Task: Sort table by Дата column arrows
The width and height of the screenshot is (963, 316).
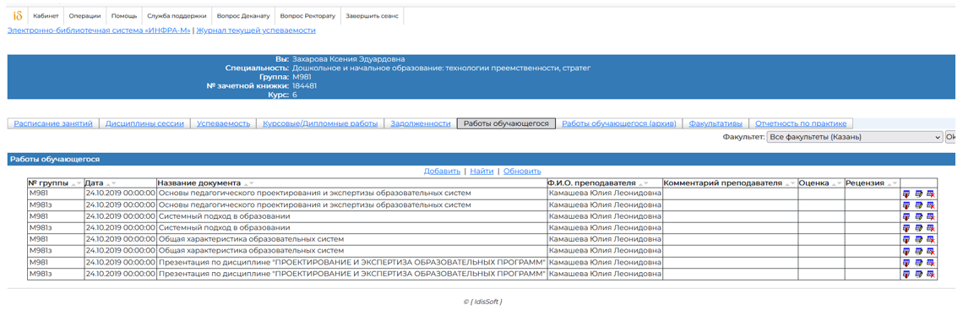Action: click(x=112, y=184)
